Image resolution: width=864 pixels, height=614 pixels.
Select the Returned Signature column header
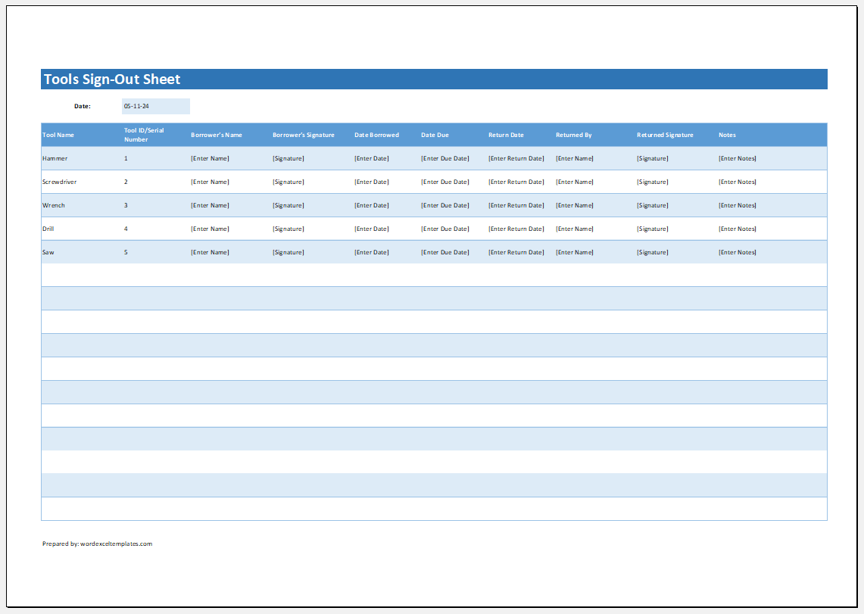pos(665,135)
